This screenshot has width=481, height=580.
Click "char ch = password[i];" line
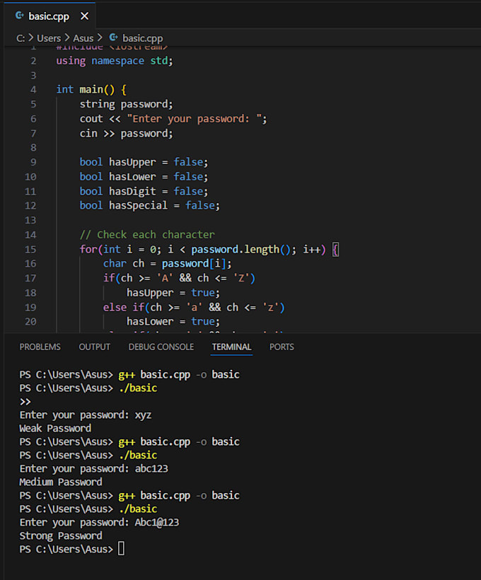[x=167, y=264]
